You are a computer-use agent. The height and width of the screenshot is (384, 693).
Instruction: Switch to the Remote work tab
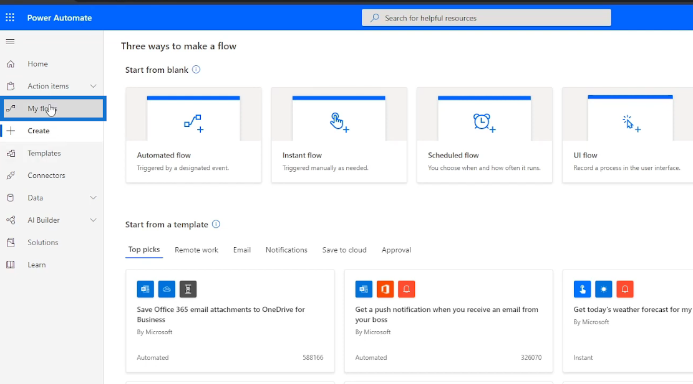coord(196,250)
